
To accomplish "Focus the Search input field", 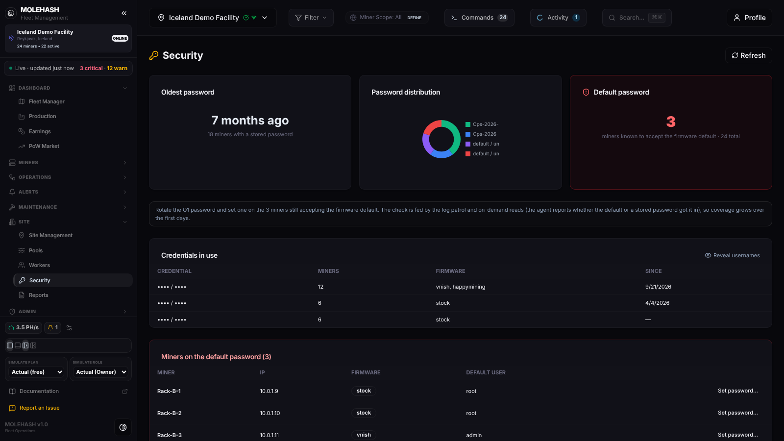I will (637, 18).
